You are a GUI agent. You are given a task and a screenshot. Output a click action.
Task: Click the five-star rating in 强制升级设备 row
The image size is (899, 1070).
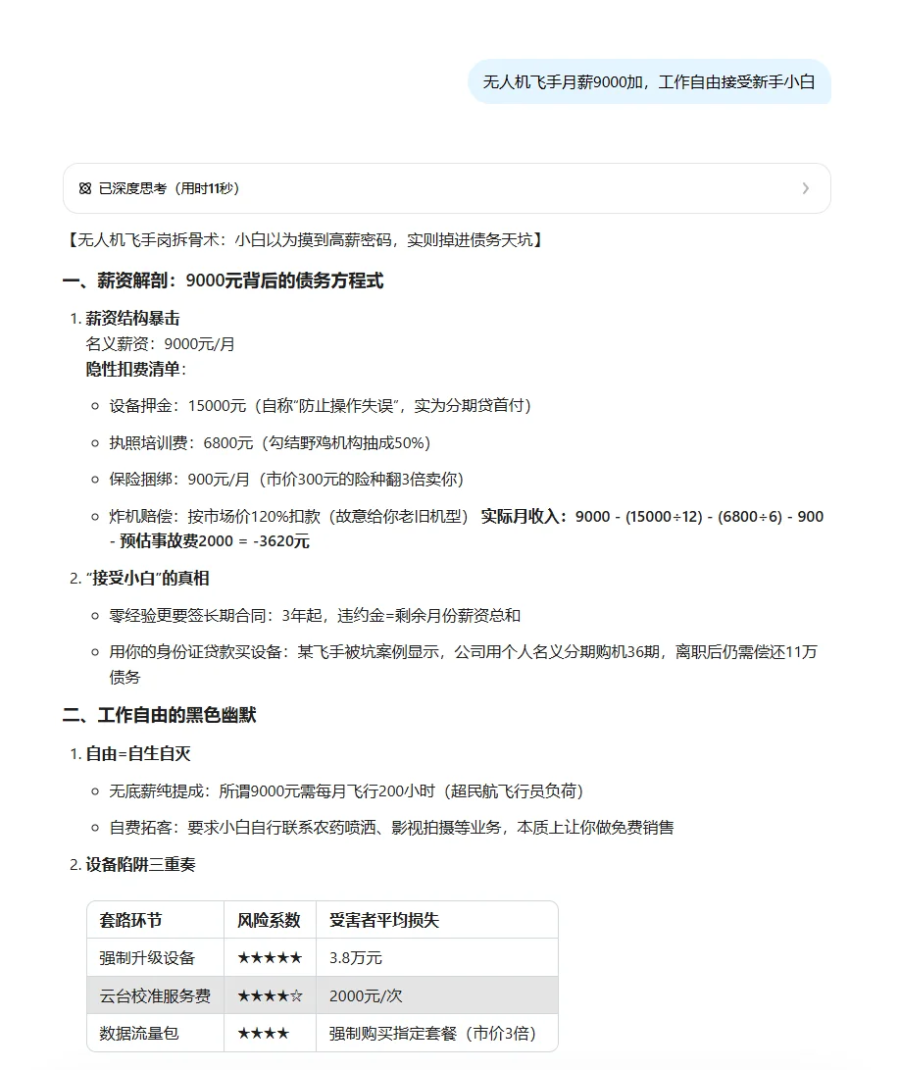[x=270, y=958]
